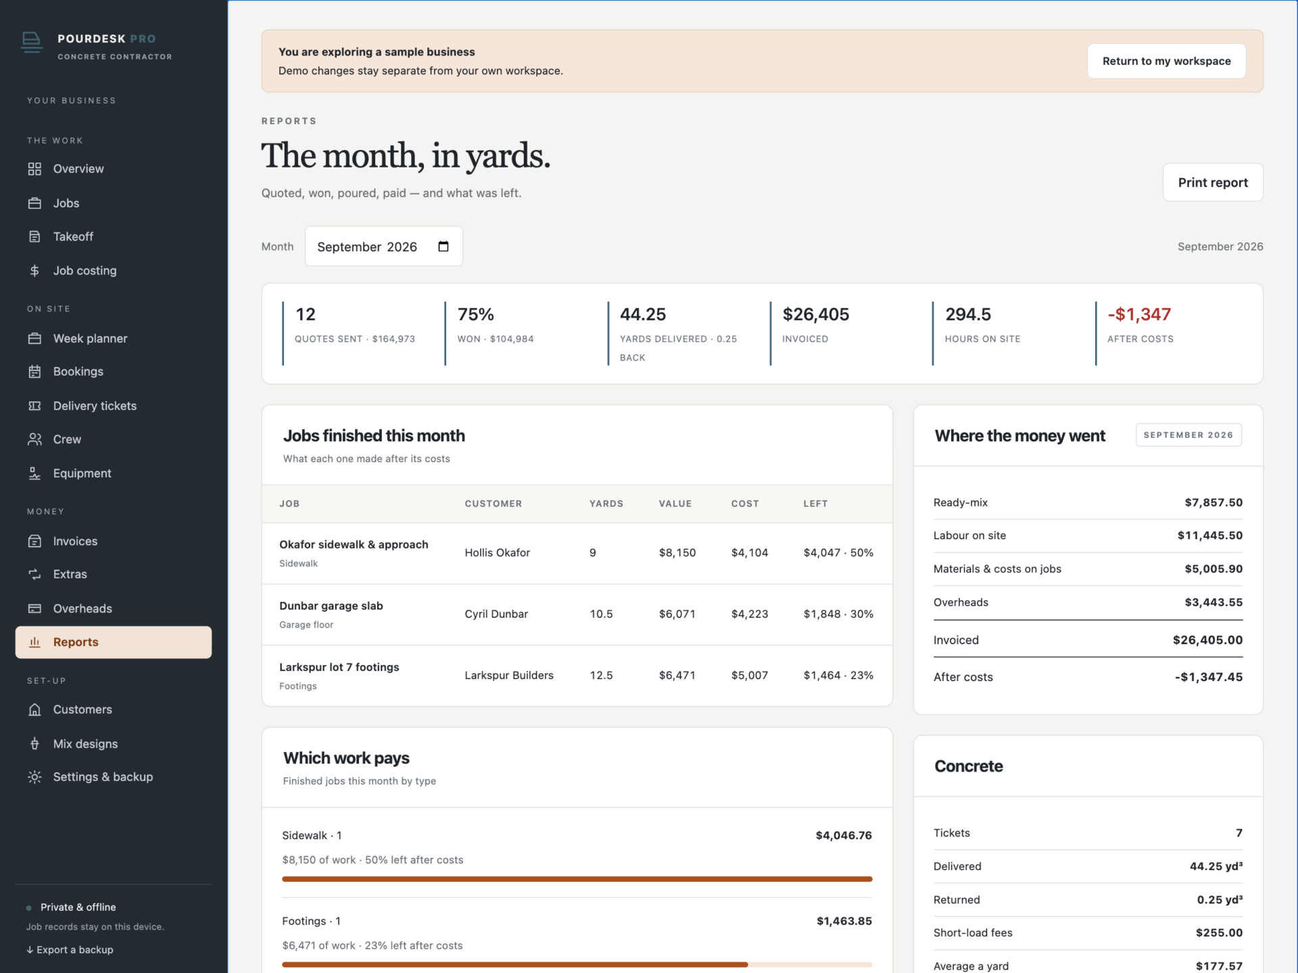The height and width of the screenshot is (973, 1298).
Task: Click the Sidewalk progress bar
Action: (577, 879)
